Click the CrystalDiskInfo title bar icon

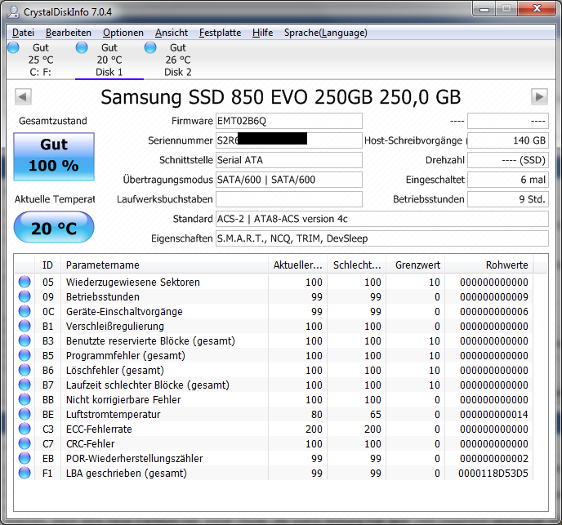coord(14,11)
